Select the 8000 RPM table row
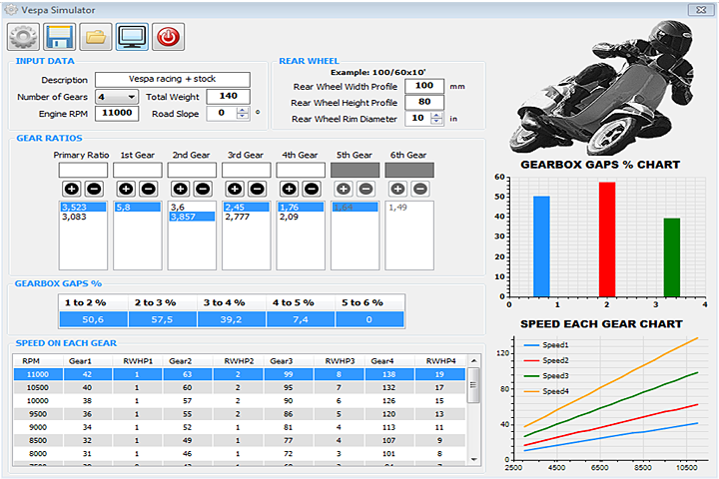719x479 pixels. tap(239, 454)
